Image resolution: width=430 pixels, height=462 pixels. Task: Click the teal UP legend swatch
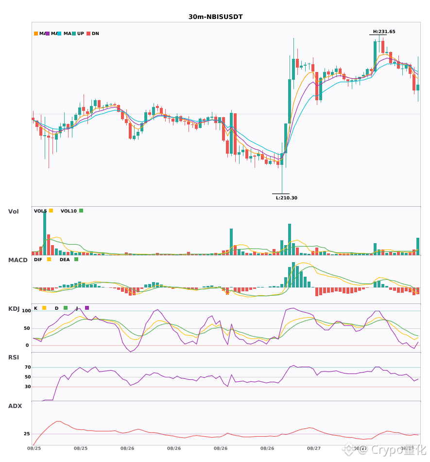coord(74,34)
